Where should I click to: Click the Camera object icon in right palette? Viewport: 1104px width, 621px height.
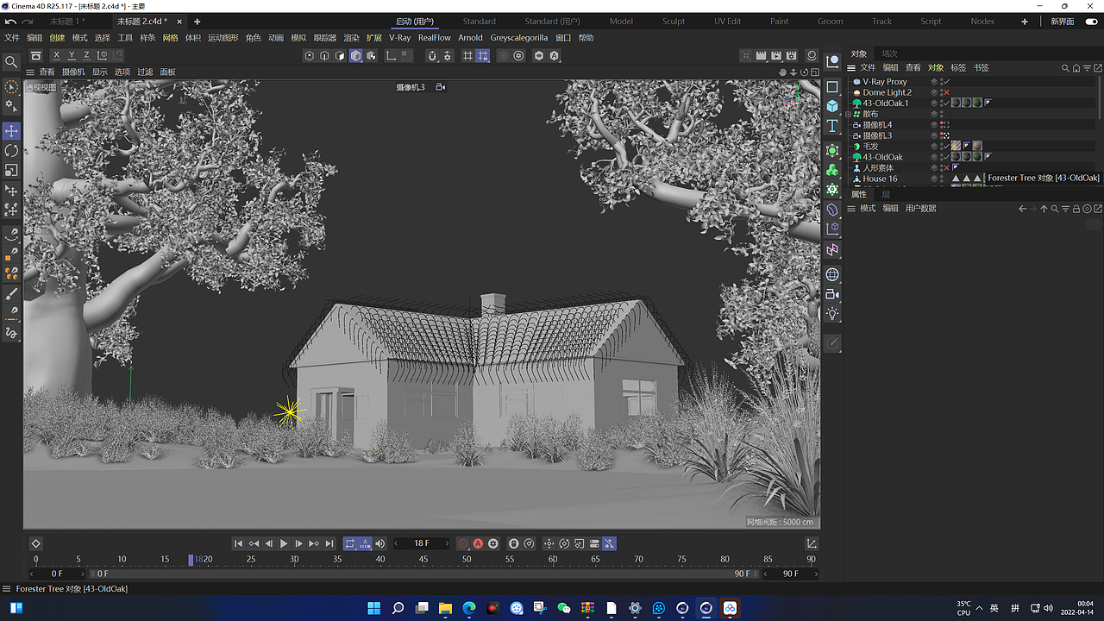click(832, 295)
